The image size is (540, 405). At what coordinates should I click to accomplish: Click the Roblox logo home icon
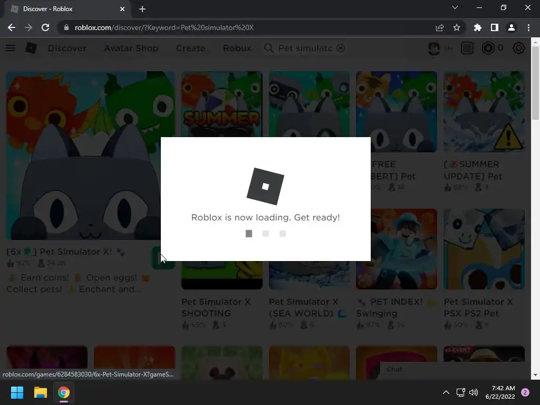[31, 48]
